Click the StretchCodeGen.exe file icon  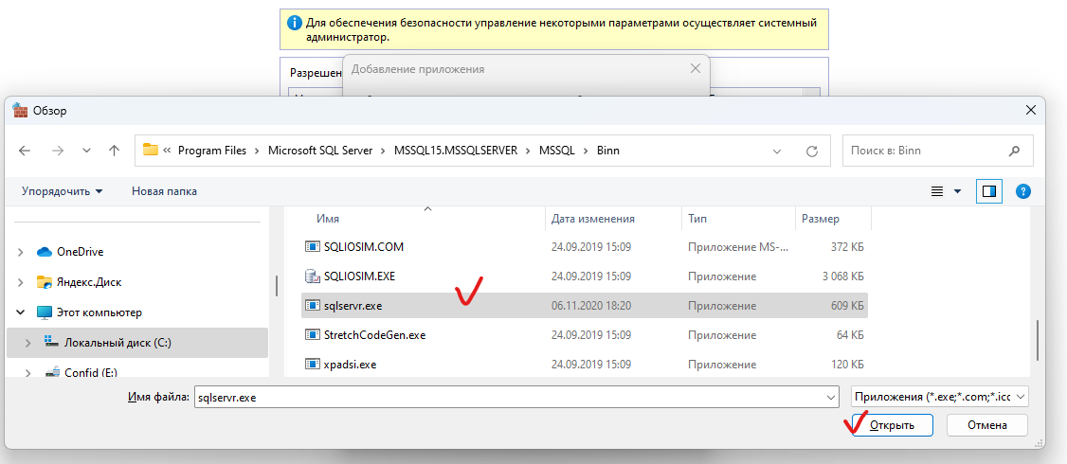313,334
